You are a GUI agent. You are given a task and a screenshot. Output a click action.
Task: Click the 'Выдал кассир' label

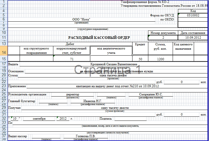[18, 136]
